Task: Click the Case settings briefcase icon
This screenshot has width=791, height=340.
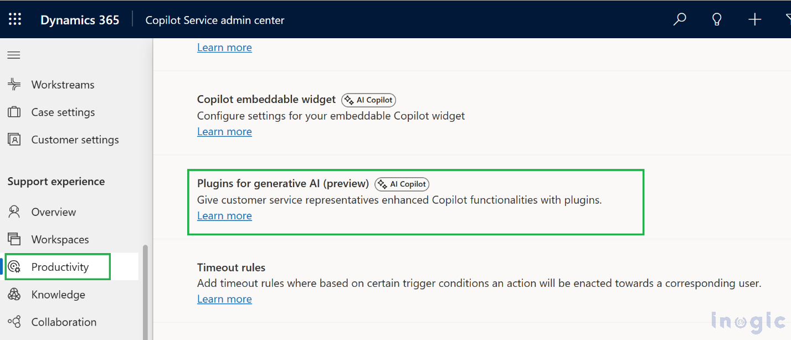Action: (14, 112)
